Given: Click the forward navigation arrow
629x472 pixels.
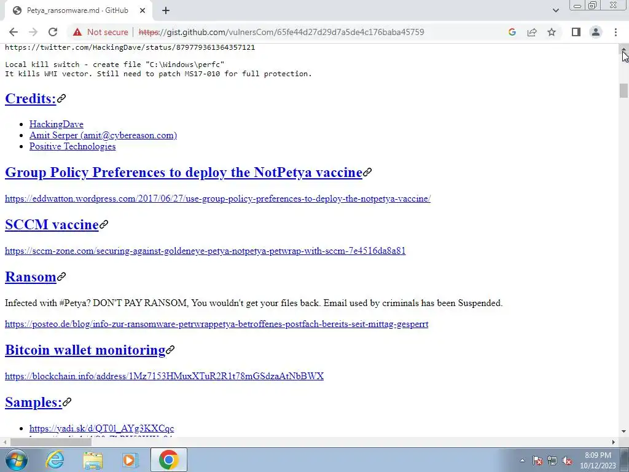Looking at the screenshot, I should 33,32.
